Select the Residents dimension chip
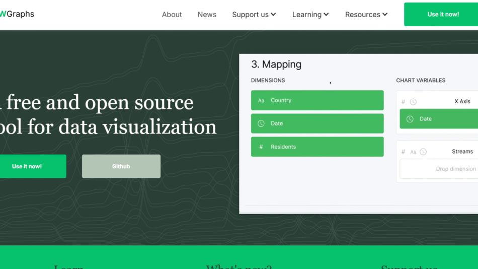The width and height of the screenshot is (478, 269). [x=317, y=147]
